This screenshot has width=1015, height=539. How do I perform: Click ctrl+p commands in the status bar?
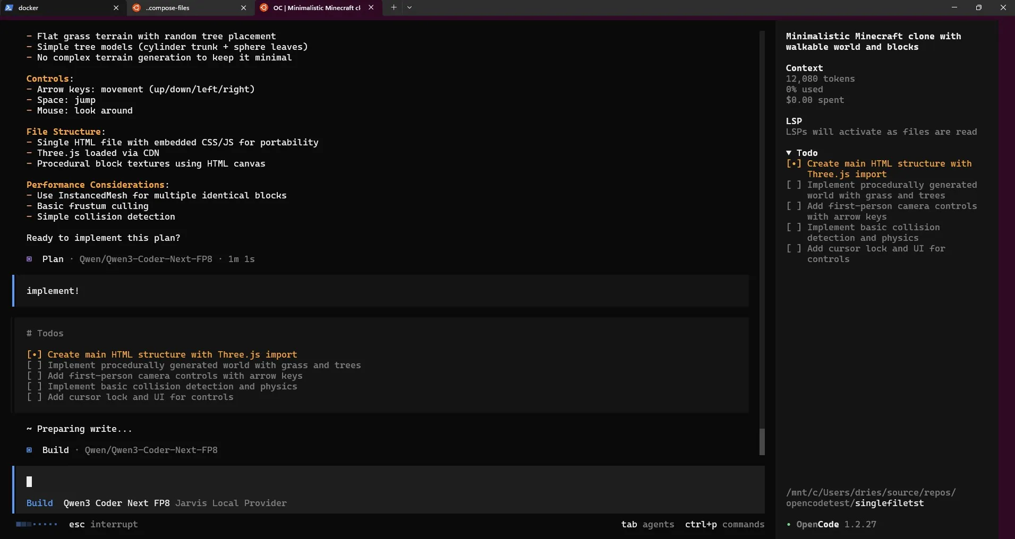724,525
